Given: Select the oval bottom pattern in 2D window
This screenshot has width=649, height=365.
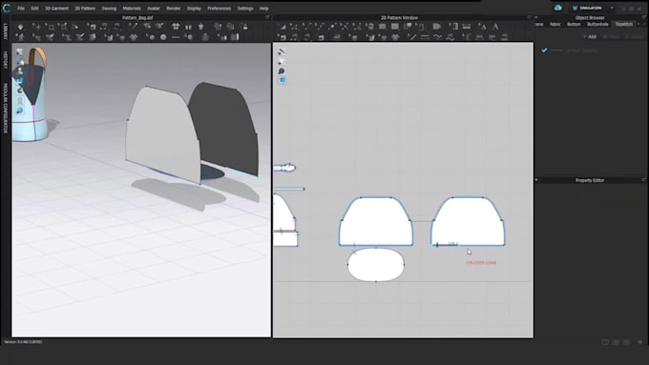Looking at the screenshot, I should [x=376, y=265].
